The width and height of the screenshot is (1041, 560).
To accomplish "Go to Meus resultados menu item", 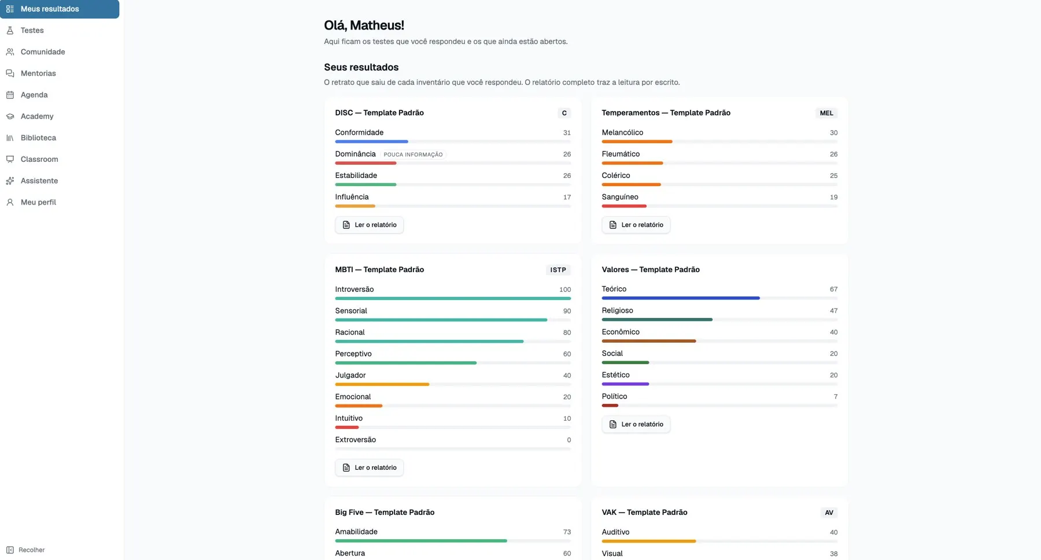I will [x=60, y=9].
